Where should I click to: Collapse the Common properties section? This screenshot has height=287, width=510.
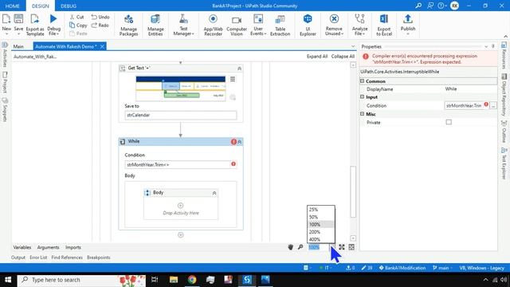pos(362,81)
